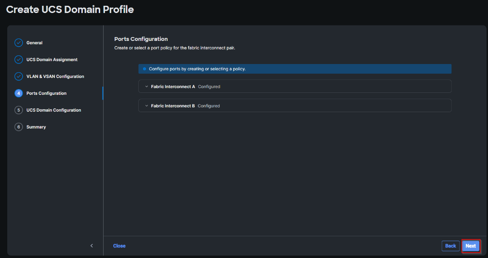Screen dimensions: 488x258
Task: Open the UCS Domain Assignment step label
Action: click(x=52, y=60)
